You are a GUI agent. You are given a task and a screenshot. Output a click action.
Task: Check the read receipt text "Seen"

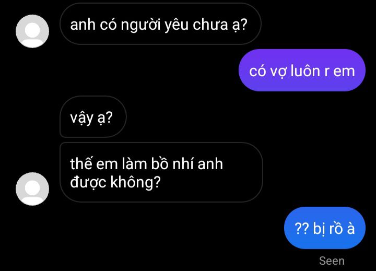click(x=332, y=261)
